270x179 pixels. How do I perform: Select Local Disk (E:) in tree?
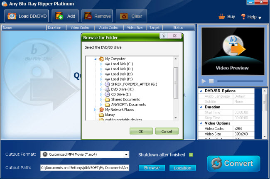122,74
